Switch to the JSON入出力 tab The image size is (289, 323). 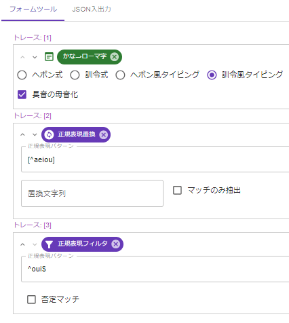92,9
